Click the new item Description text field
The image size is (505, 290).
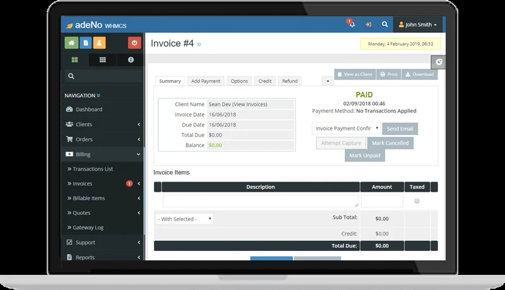[261, 201]
